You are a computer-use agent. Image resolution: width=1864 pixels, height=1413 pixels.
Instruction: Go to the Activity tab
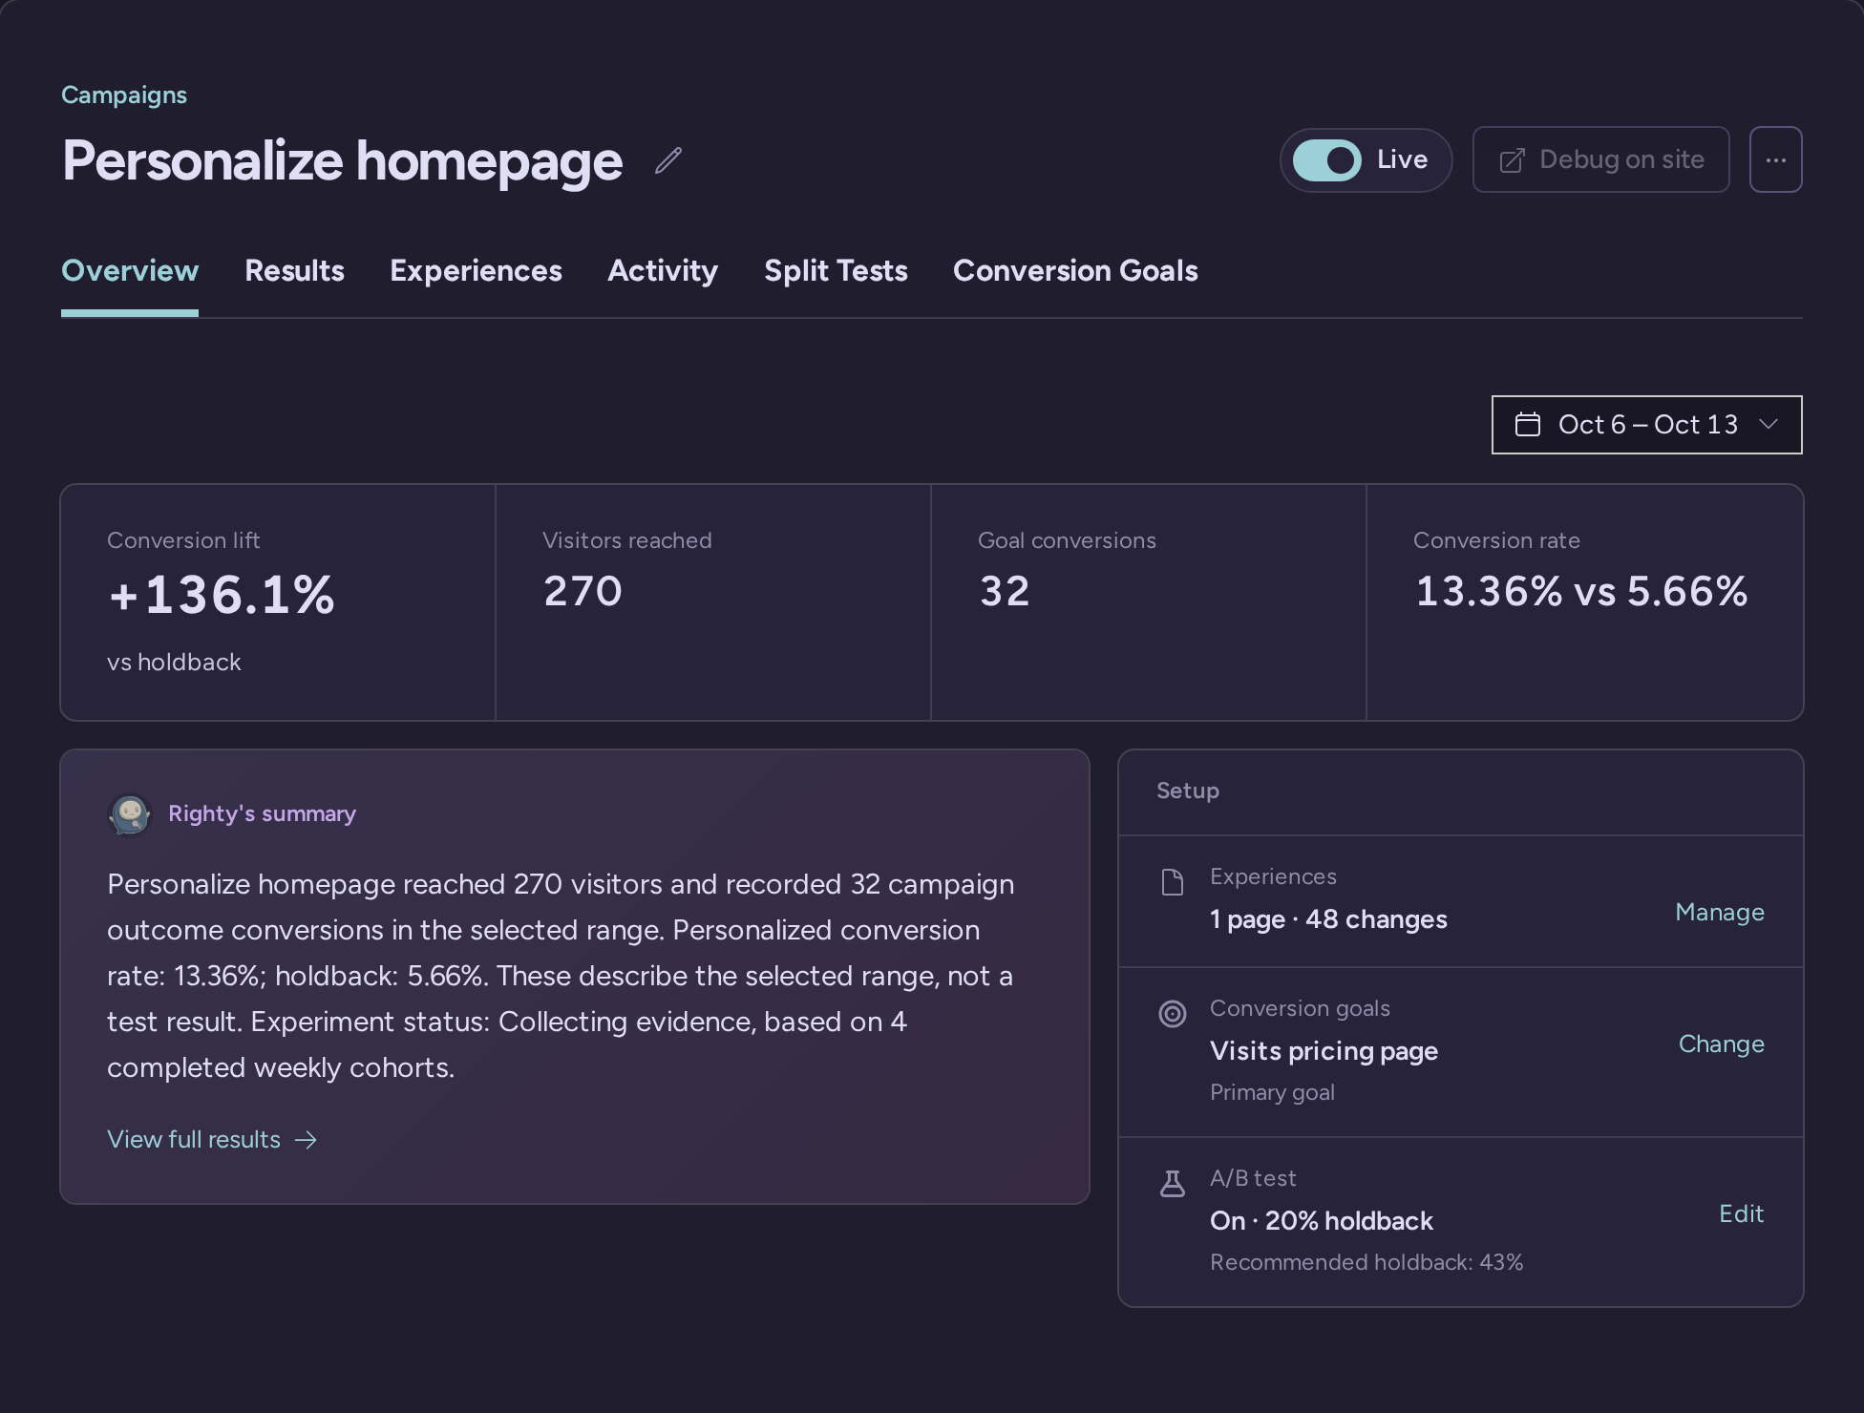click(663, 271)
